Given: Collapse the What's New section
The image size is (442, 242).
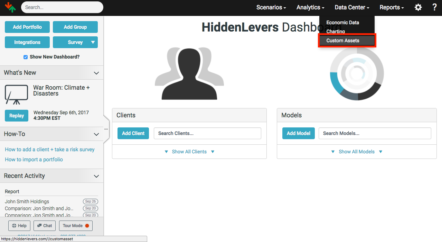Looking at the screenshot, I should 96,73.
